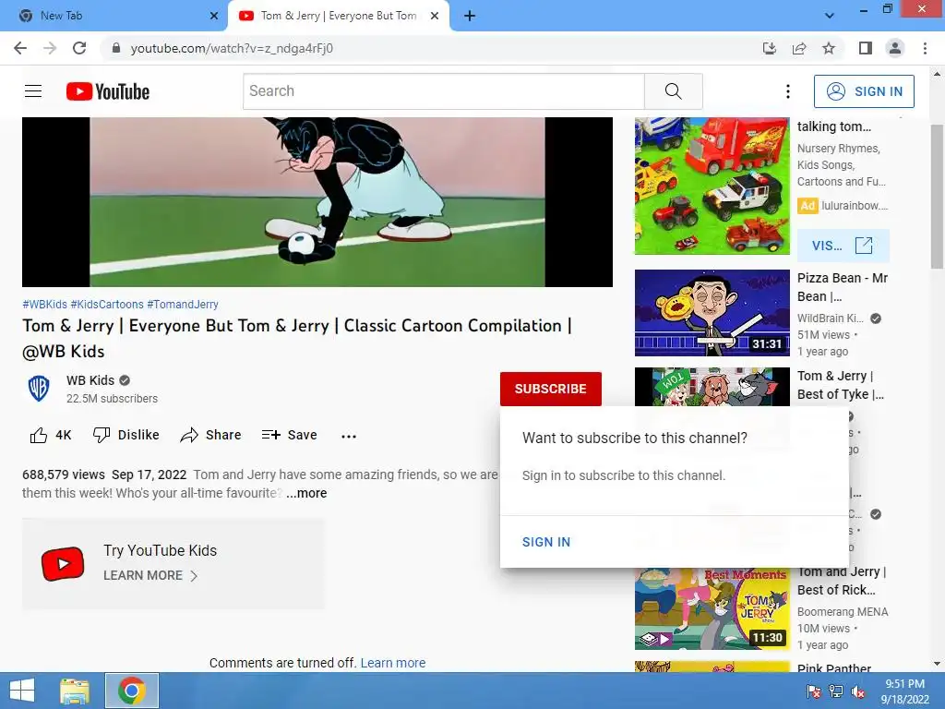The height and width of the screenshot is (709, 945).
Task: Open Pizza Bean - Mr Bean video thumbnail
Action: [712, 313]
